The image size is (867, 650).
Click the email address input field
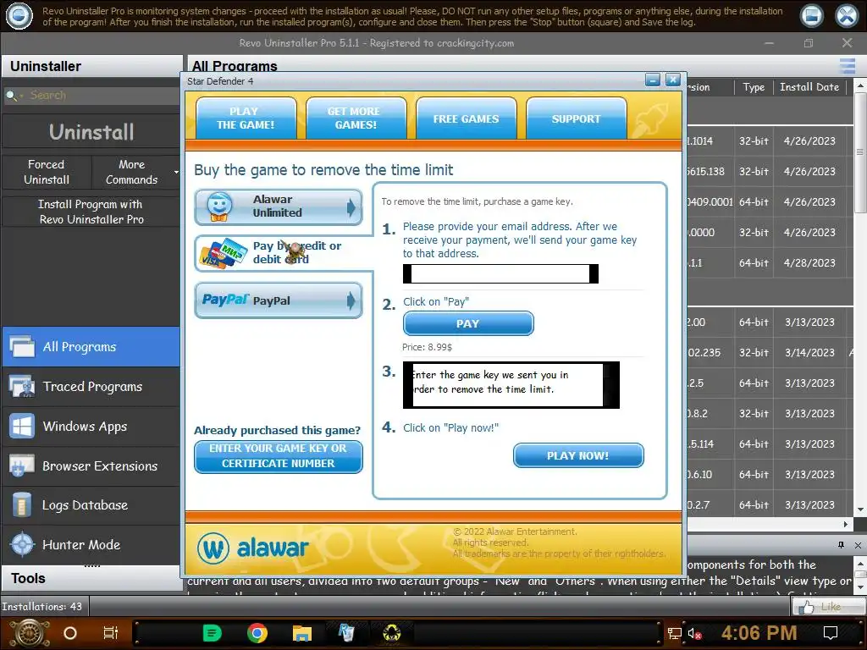(500, 273)
